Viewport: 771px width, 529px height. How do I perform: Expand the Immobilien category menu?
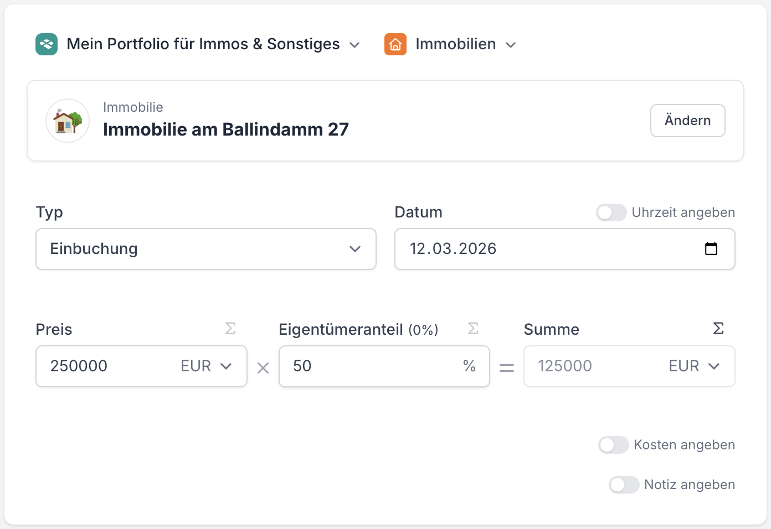pyautogui.click(x=511, y=45)
